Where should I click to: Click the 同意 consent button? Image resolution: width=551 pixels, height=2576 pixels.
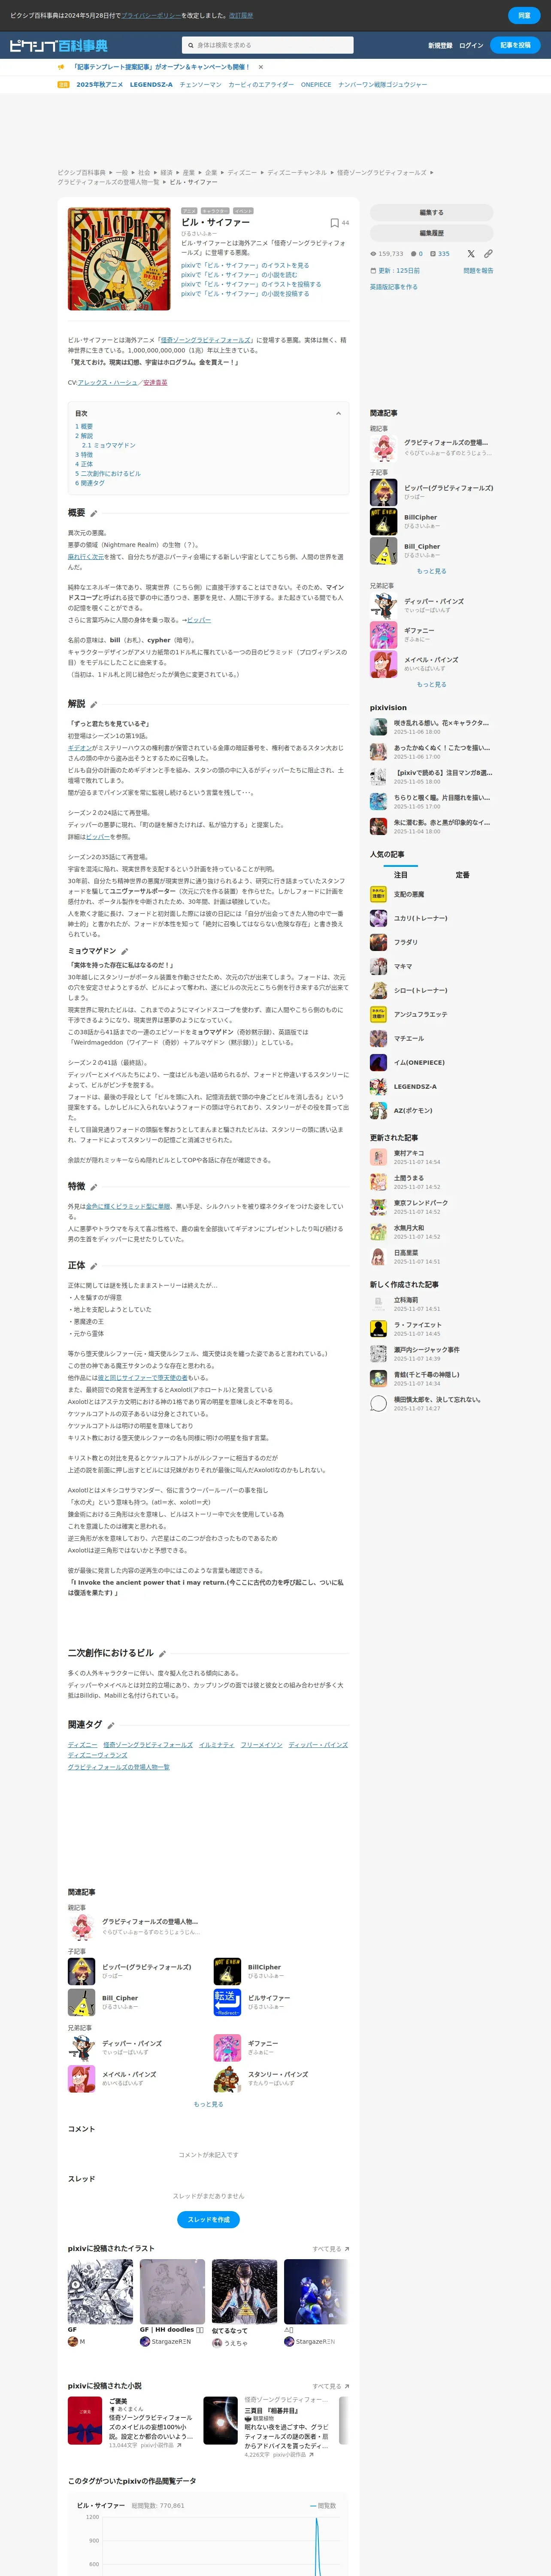click(524, 15)
